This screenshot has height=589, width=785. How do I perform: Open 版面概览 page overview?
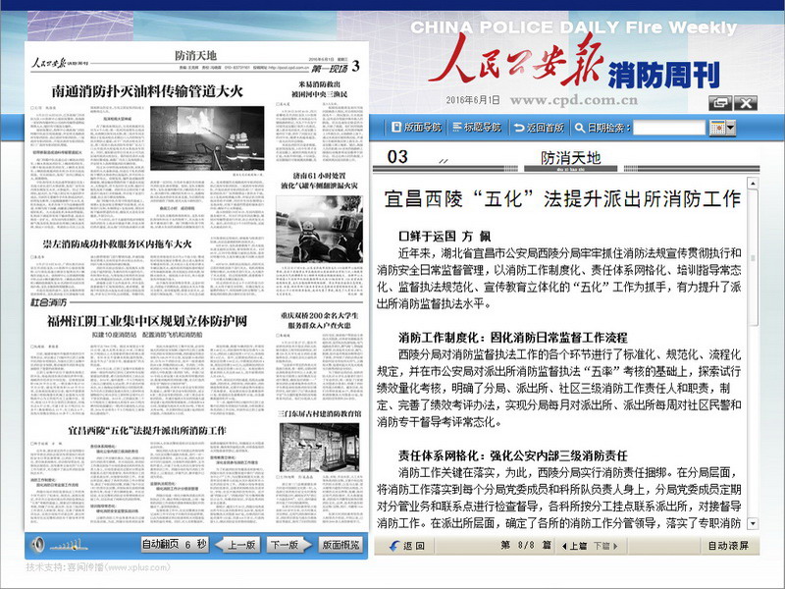(x=340, y=545)
